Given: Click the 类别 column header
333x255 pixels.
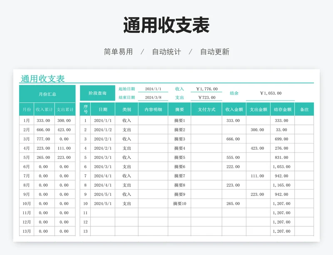Looking at the screenshot, I should tap(127, 109).
